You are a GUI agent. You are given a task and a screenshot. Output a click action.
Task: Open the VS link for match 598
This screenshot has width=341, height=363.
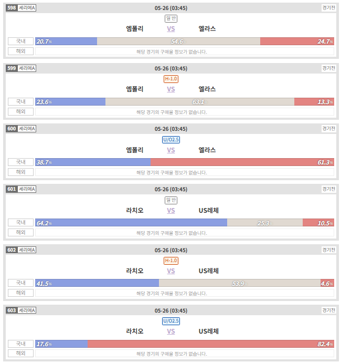click(171, 29)
